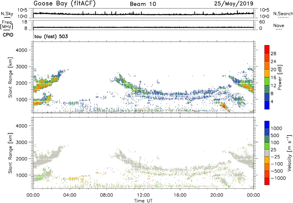Click the '60' tick on the Nave axis
293x203 pixels.
(262, 22)
